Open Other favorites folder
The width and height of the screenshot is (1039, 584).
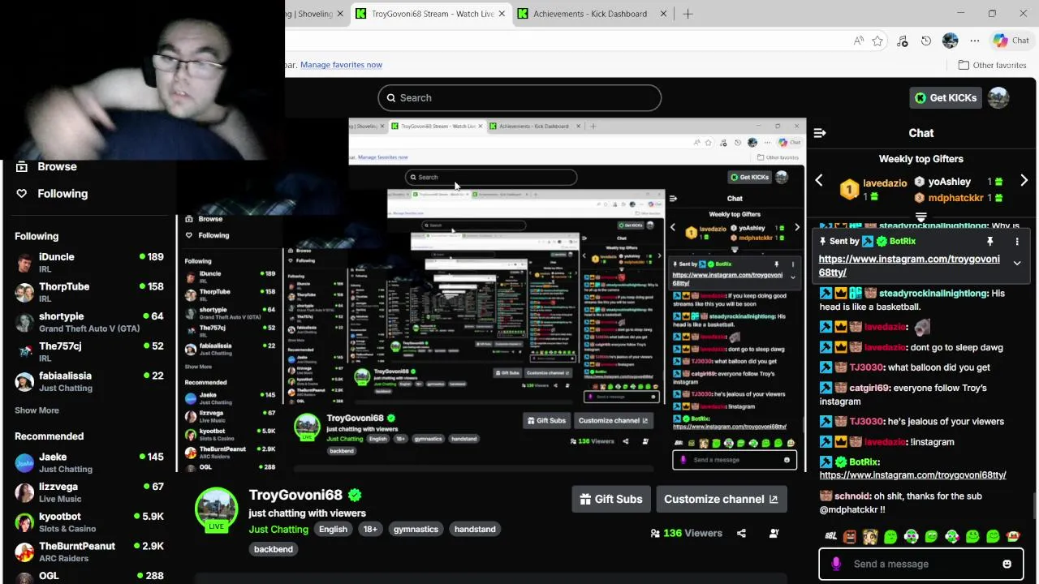992,65
